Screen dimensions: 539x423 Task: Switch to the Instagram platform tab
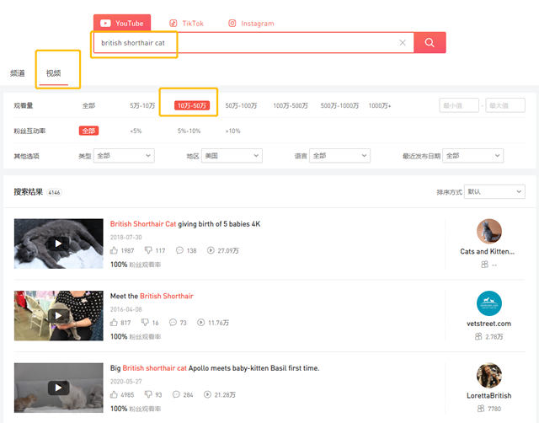coord(251,24)
